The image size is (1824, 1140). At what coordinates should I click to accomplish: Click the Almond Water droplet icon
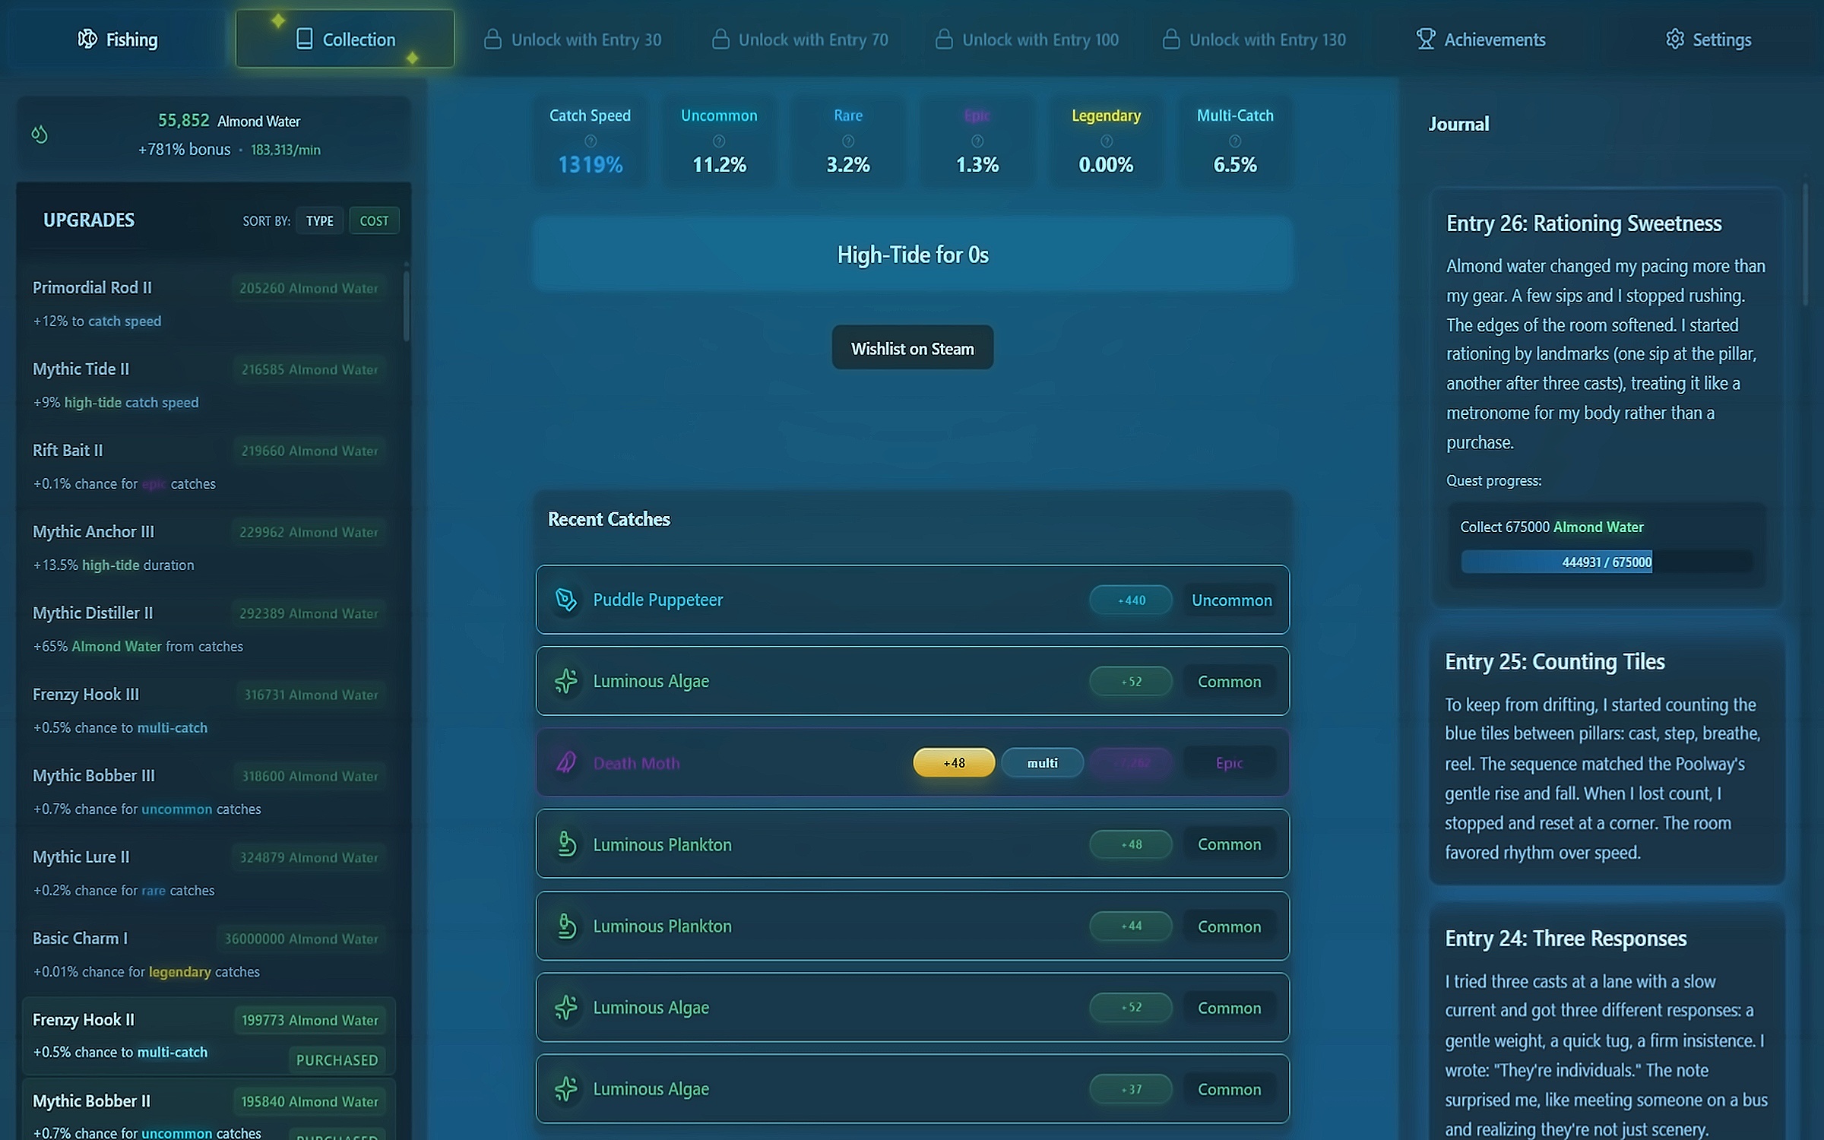[x=40, y=135]
